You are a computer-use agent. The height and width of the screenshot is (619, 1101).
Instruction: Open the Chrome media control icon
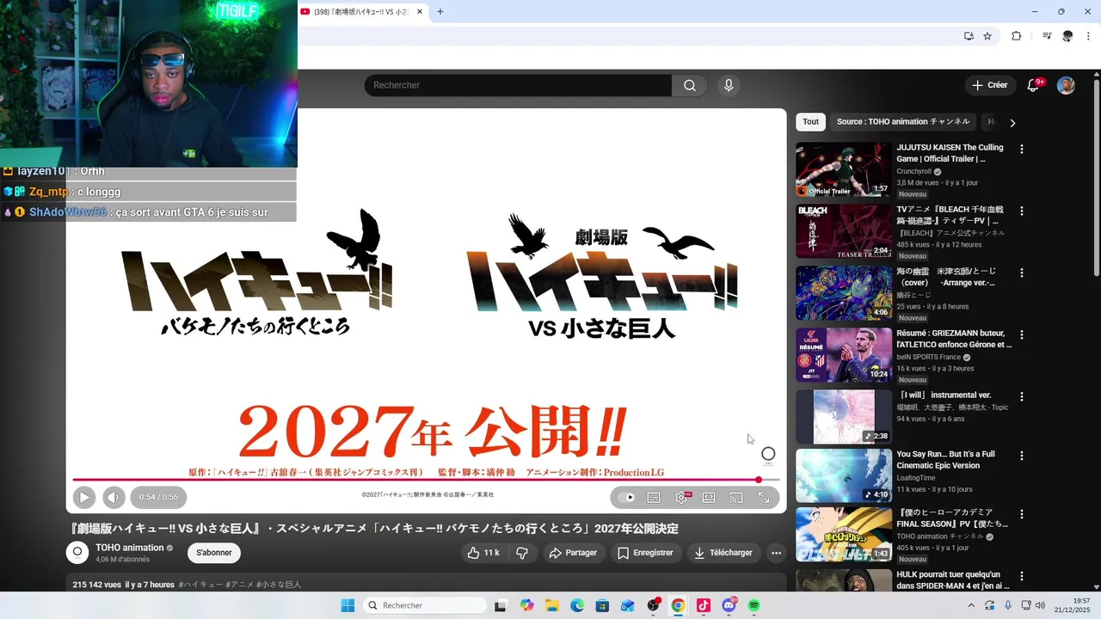[x=1047, y=36]
